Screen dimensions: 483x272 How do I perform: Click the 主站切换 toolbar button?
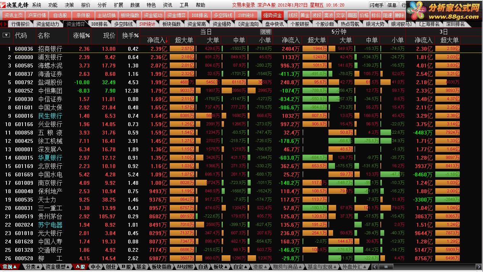(x=106, y=15)
